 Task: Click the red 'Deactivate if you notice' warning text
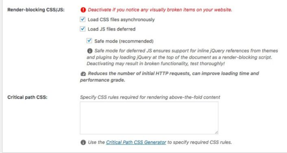coord(160,10)
